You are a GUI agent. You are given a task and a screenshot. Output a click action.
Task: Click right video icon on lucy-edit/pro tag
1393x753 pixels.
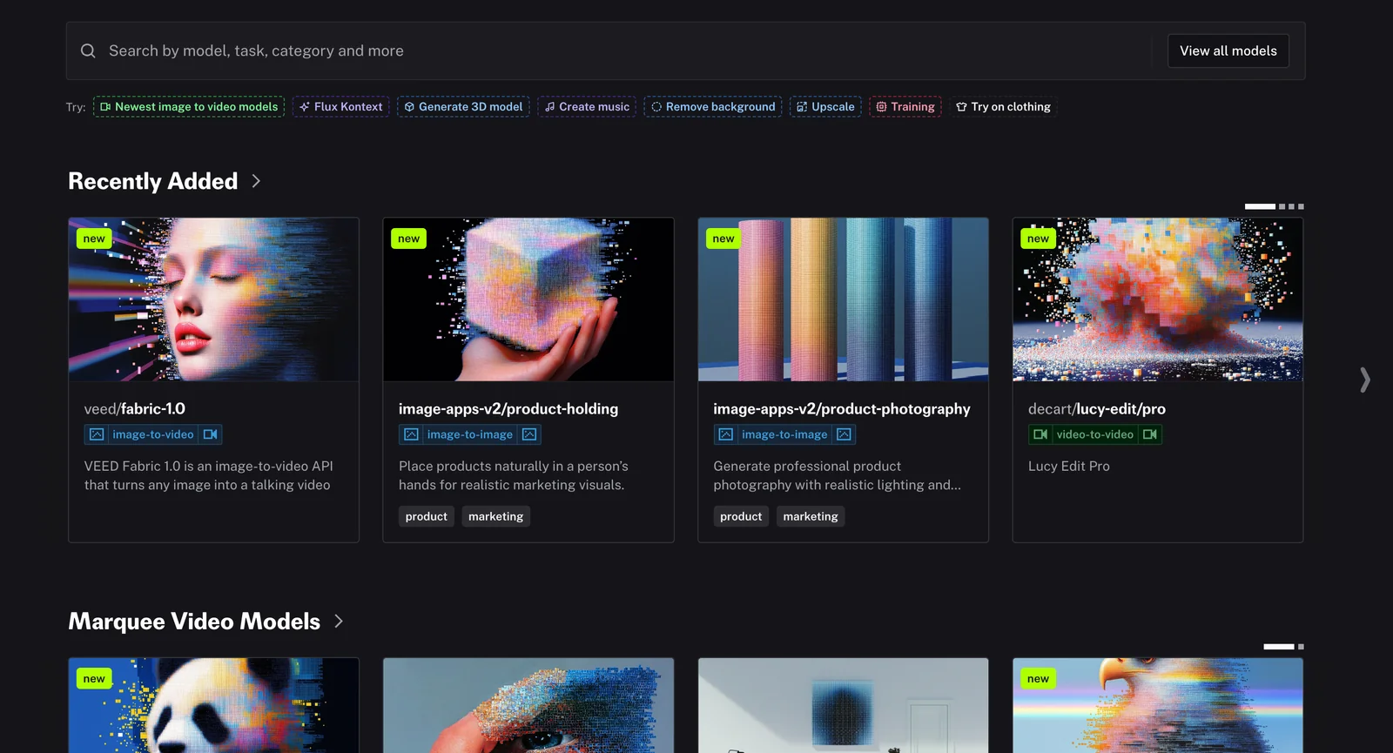coord(1150,434)
